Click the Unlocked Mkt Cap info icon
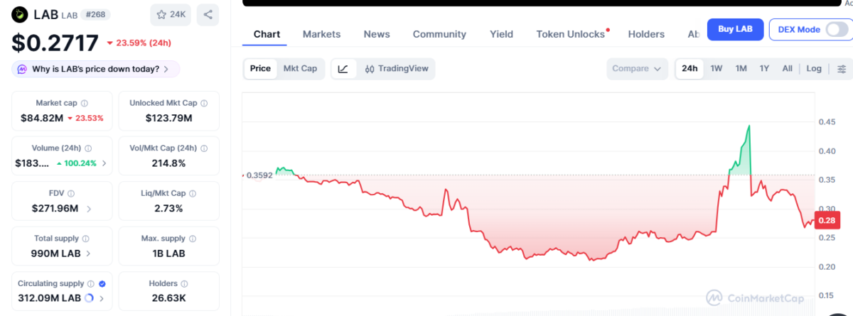 click(204, 103)
